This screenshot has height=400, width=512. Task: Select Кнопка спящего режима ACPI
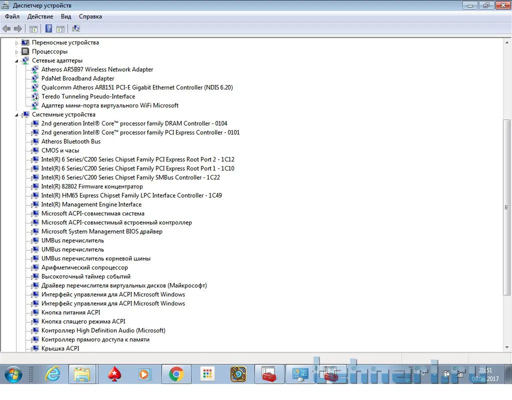83,321
